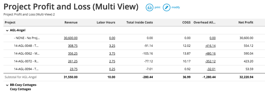The width and height of the screenshot is (265, 92).
Task: Drill into 308.75 revenue value
Action: [x=73, y=46]
